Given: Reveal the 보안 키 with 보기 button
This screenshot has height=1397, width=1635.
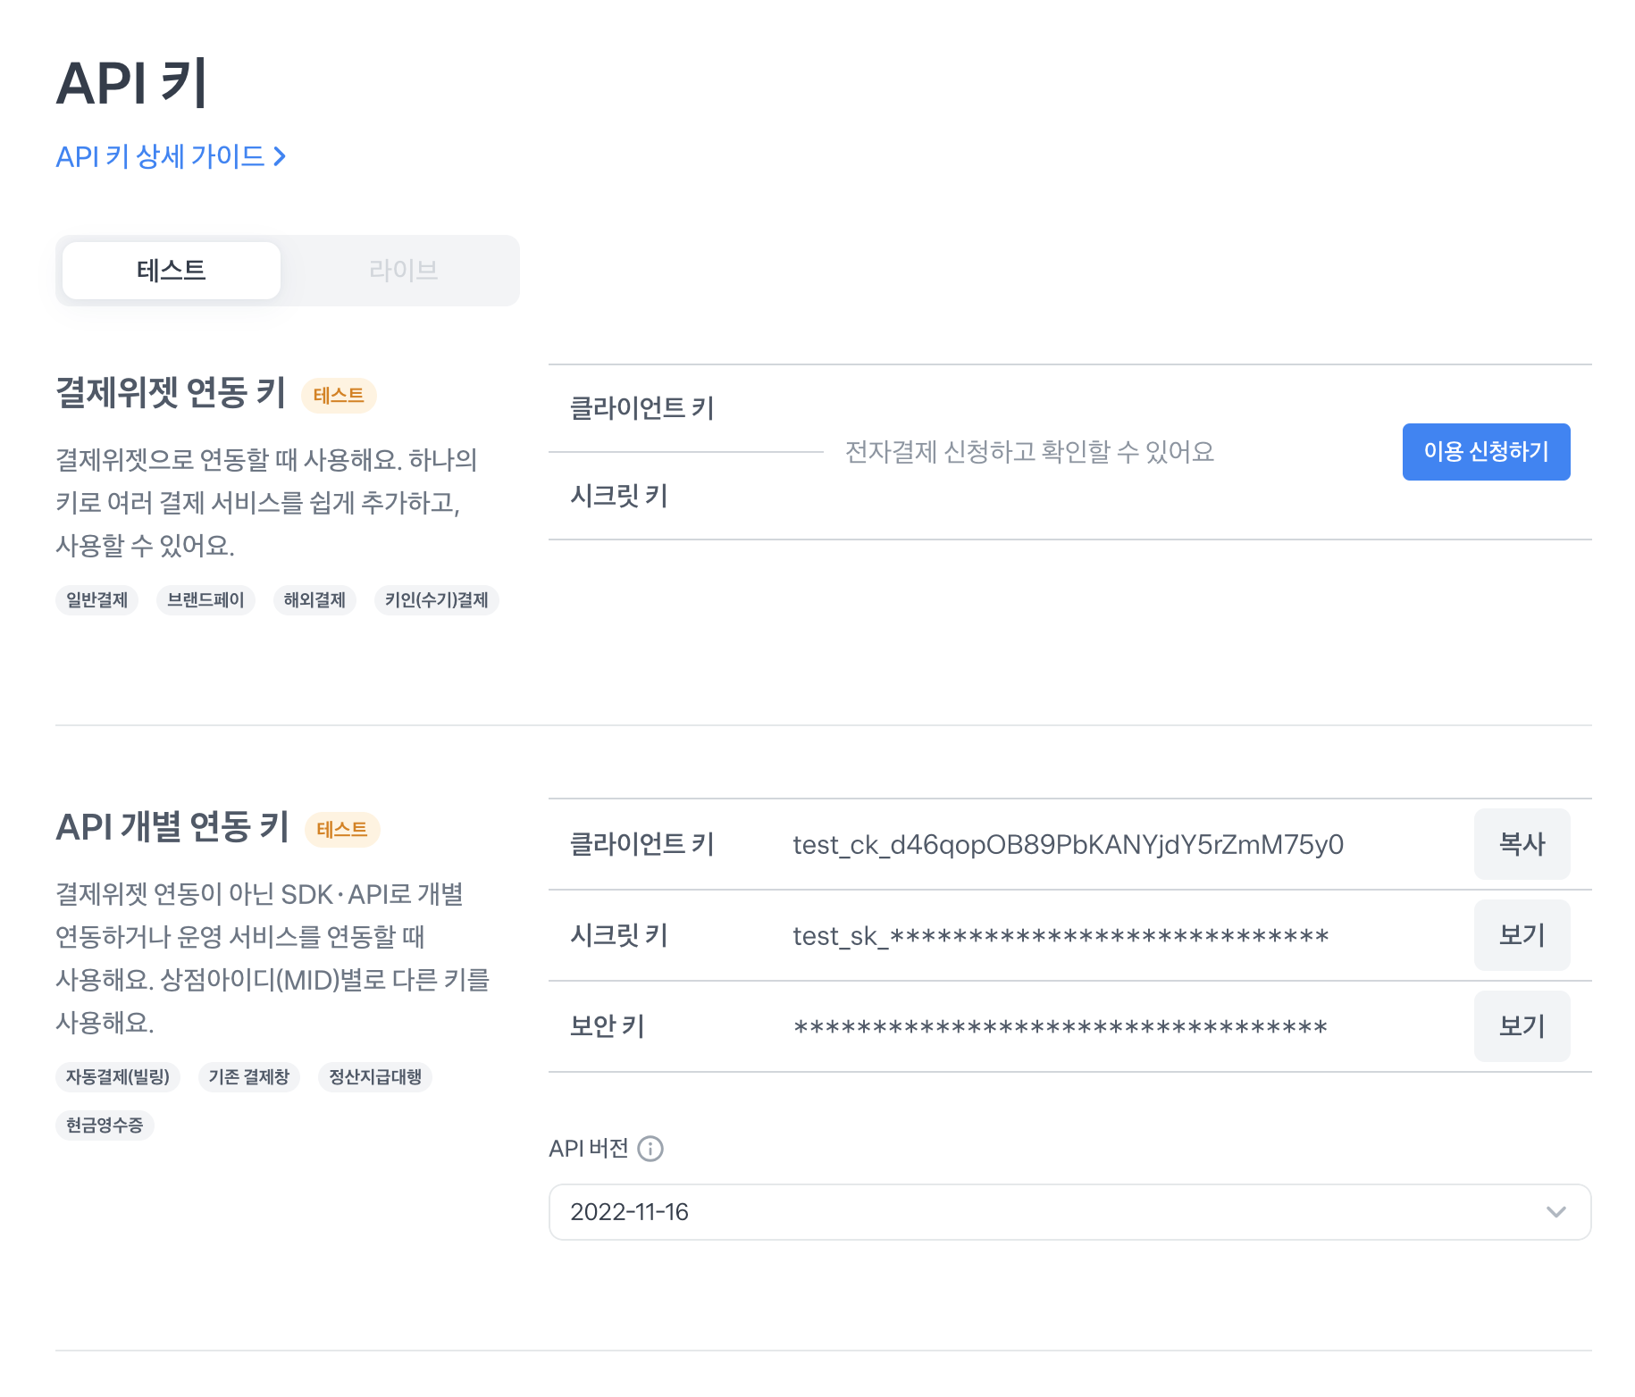Looking at the screenshot, I should click(1522, 1026).
